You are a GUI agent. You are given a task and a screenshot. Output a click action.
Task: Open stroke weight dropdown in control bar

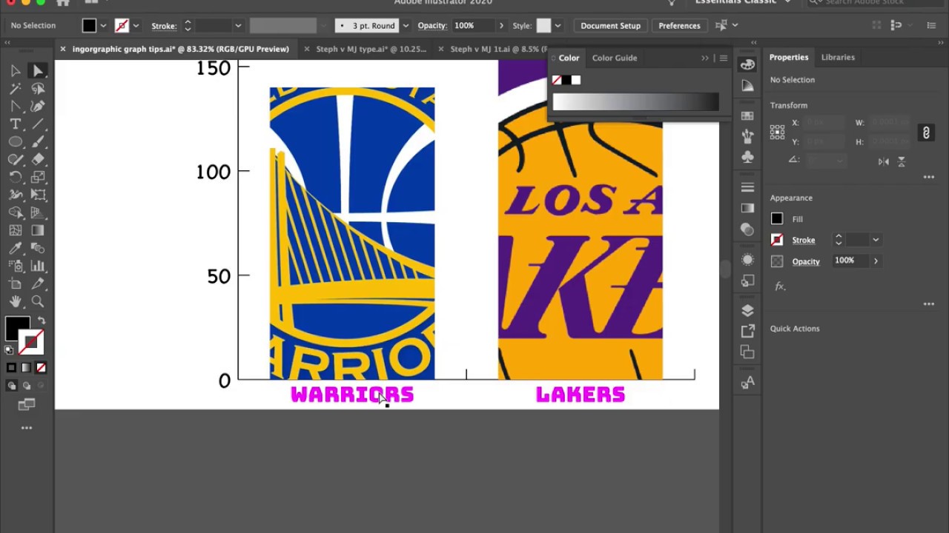[x=237, y=26]
